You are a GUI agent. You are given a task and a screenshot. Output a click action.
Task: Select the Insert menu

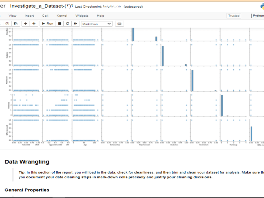(29, 16)
